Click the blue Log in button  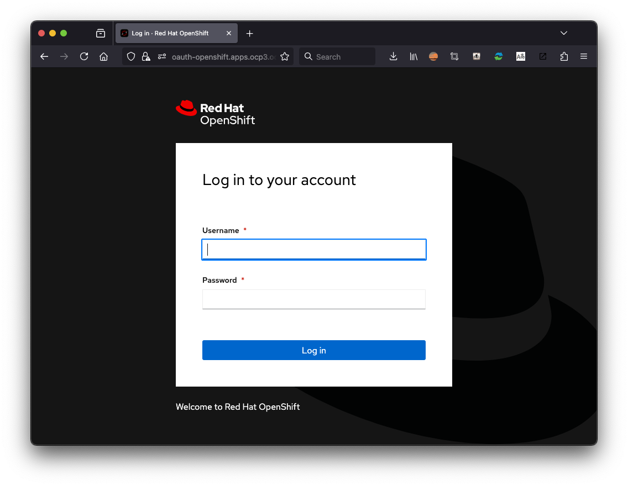click(x=314, y=350)
